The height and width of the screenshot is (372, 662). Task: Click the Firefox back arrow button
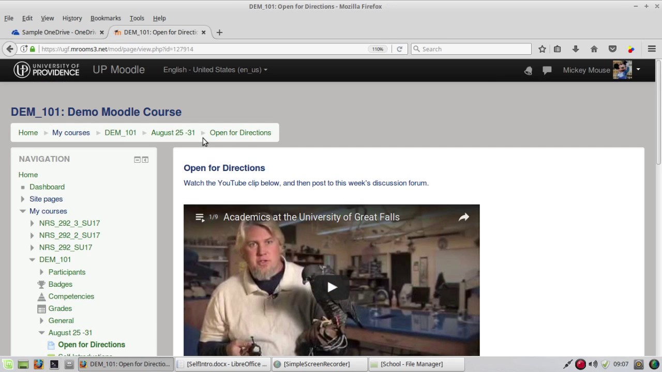9,49
